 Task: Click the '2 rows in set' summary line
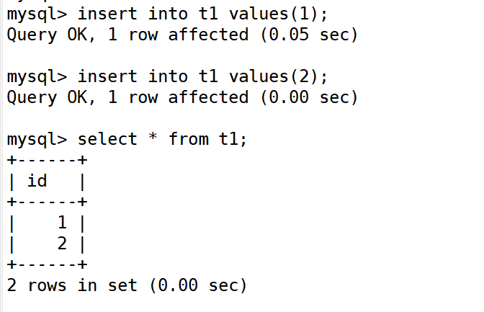pos(127,285)
